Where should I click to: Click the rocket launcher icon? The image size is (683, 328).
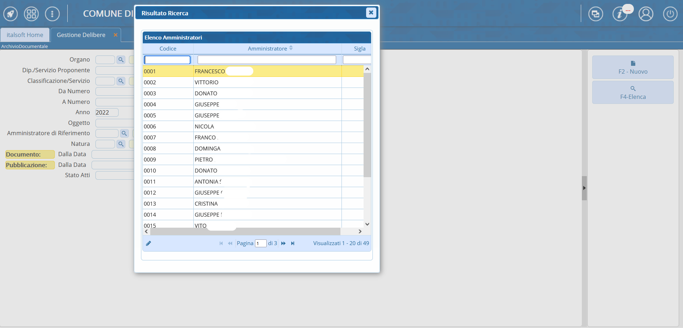(10, 14)
